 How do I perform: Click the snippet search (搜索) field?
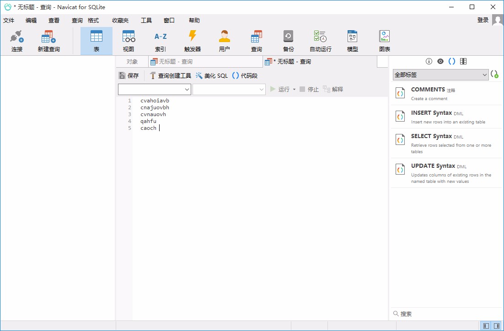tap(446, 314)
